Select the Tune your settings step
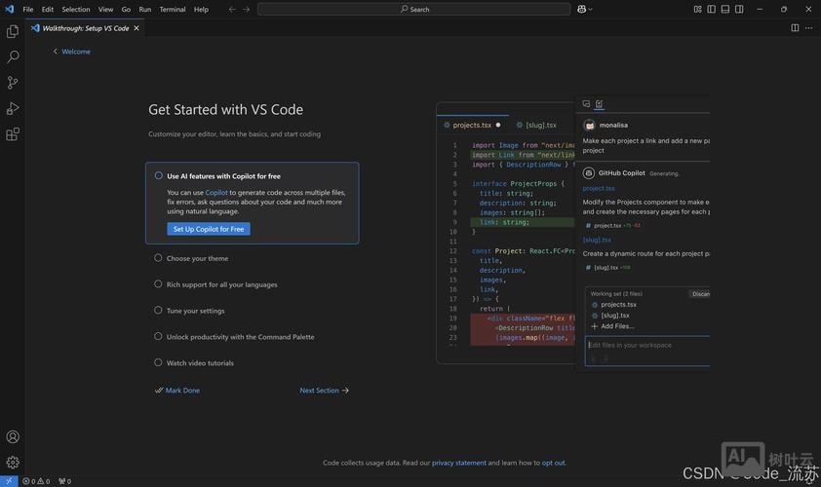This screenshot has height=487, width=821. point(195,311)
